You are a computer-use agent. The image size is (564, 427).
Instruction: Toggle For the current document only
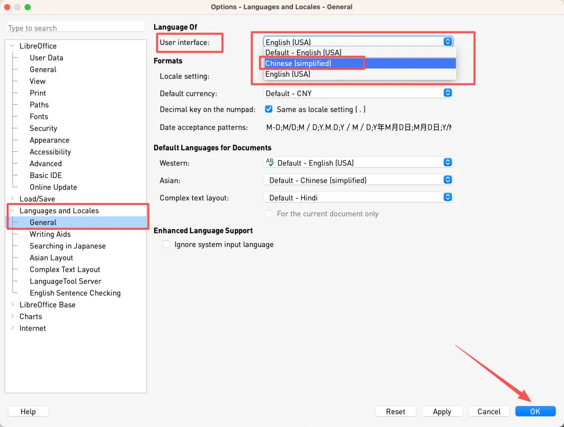click(x=269, y=214)
